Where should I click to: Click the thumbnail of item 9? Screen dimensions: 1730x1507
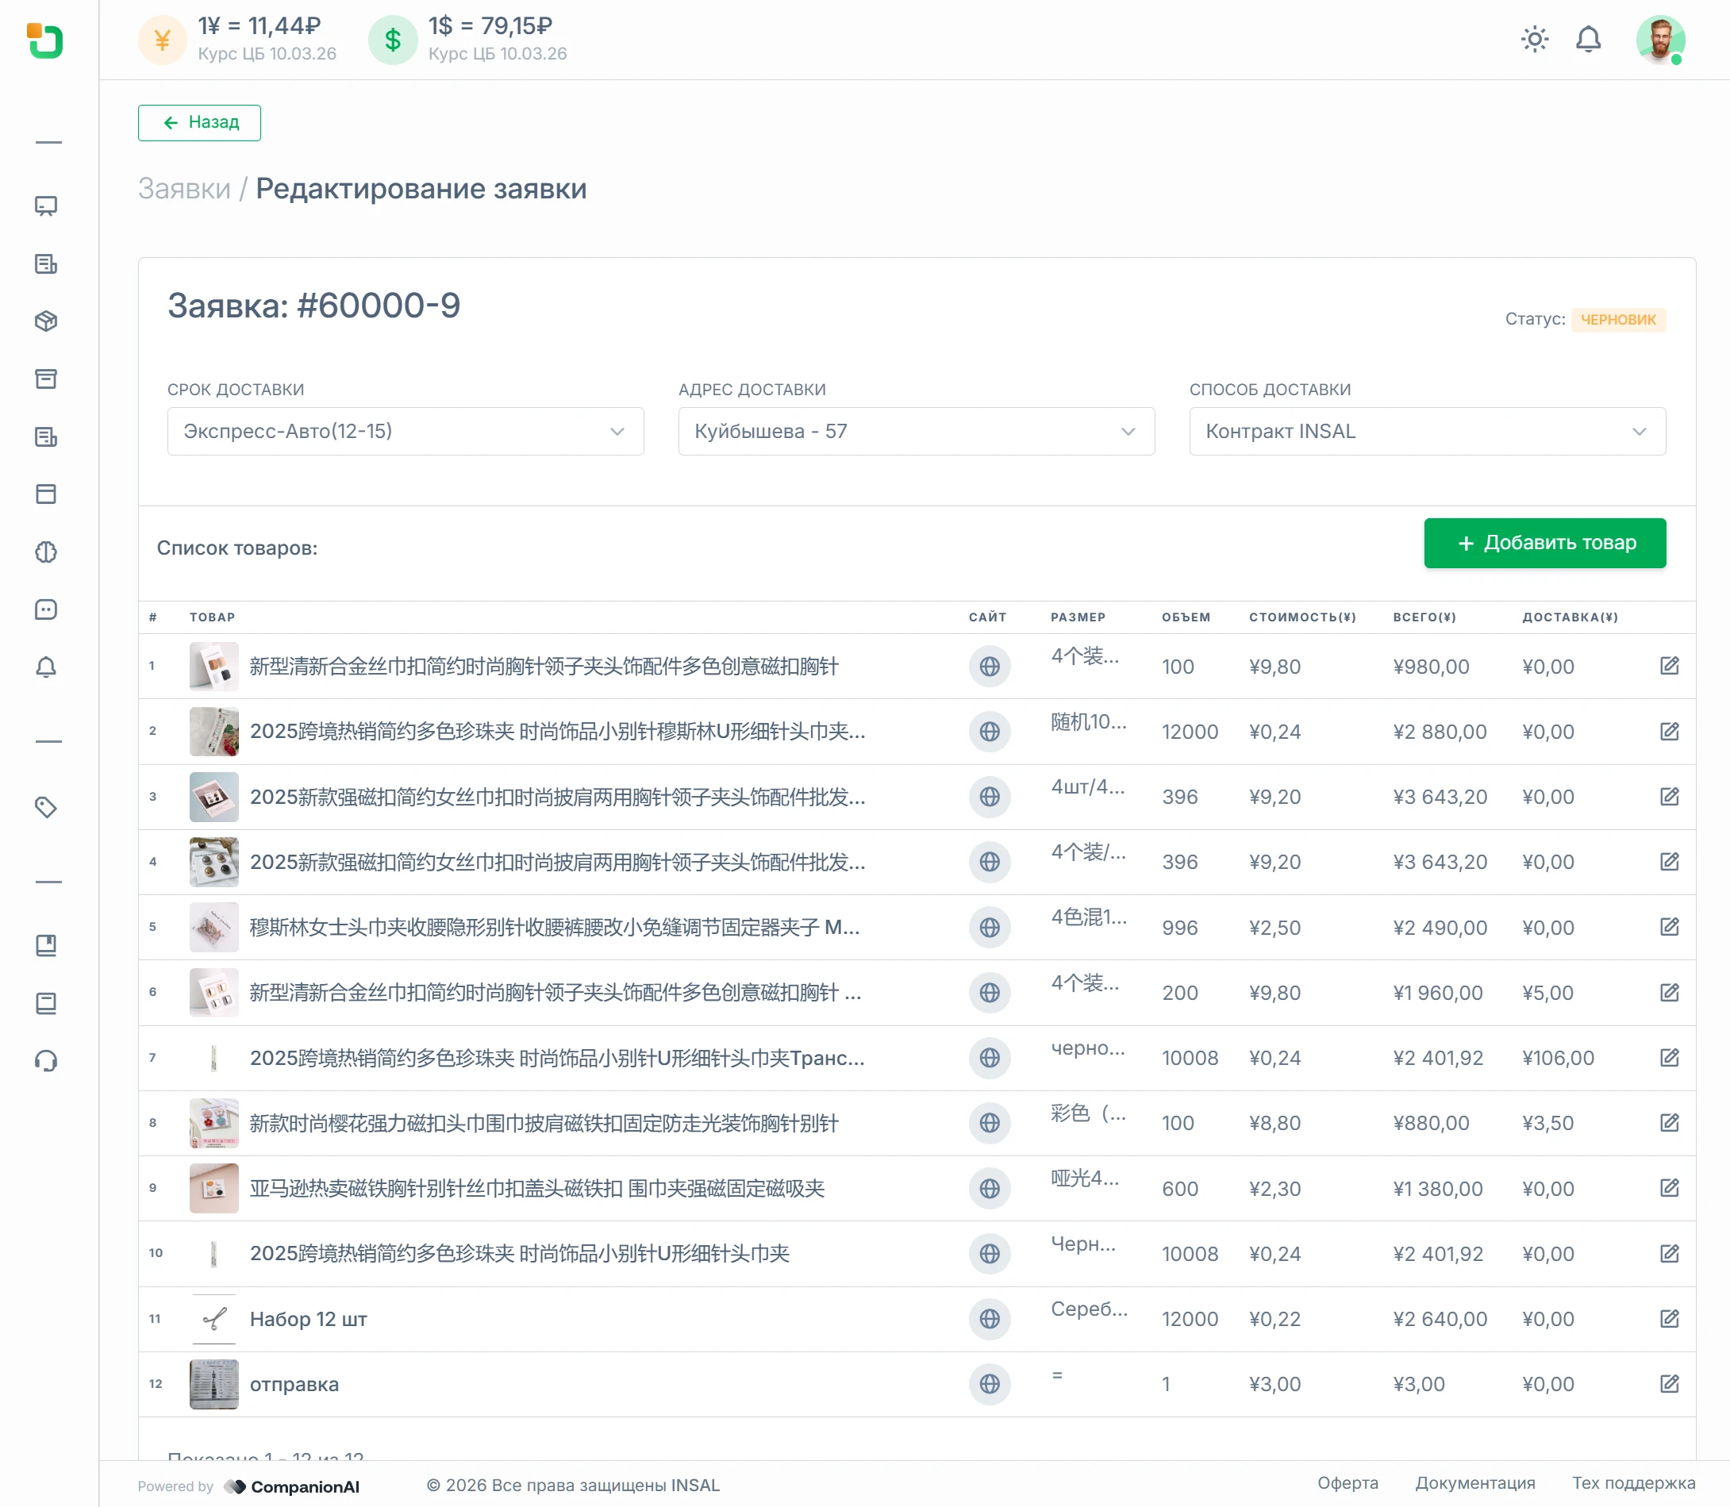(213, 1188)
